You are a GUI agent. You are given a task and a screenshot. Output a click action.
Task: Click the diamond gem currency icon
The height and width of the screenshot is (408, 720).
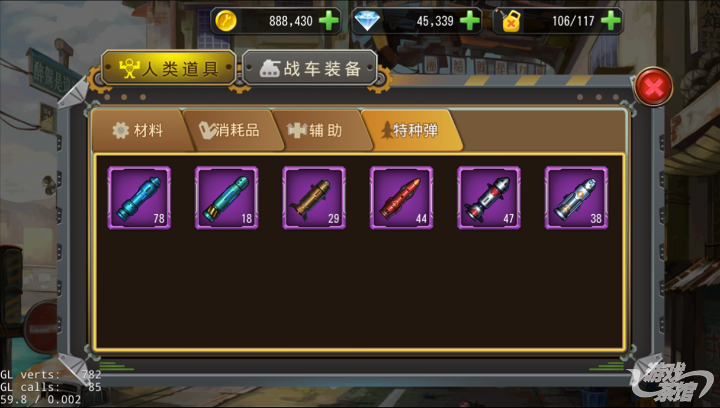click(367, 21)
